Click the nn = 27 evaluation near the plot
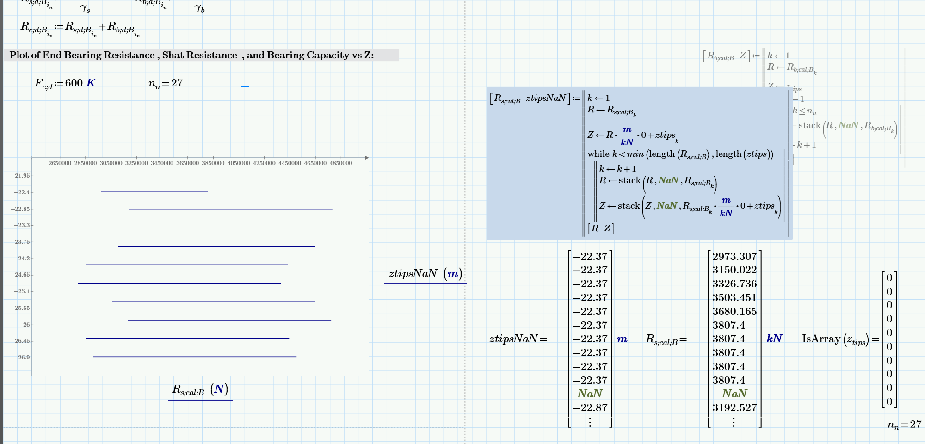 tap(164, 83)
